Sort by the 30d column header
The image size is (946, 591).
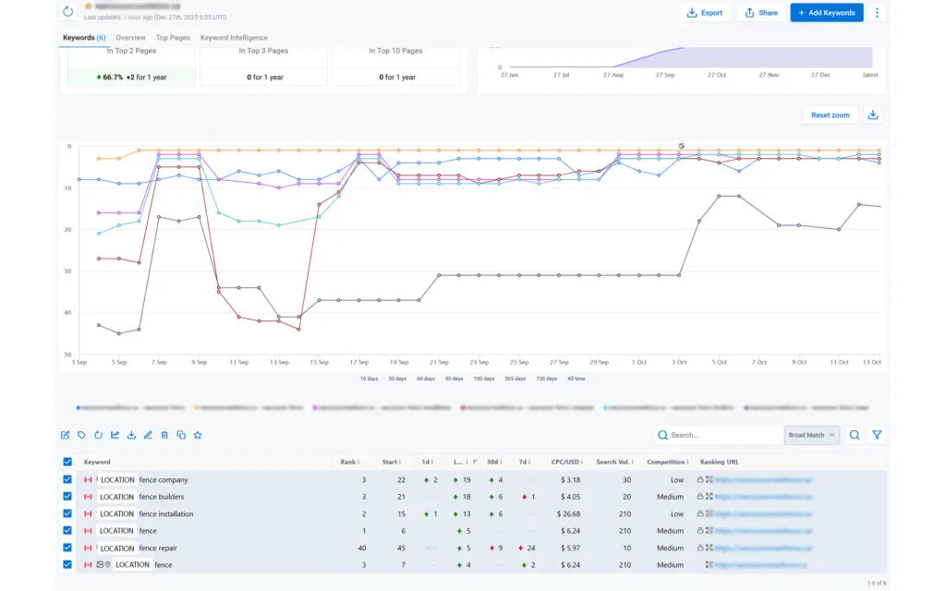(492, 462)
